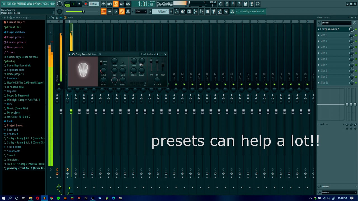Open the VIEW menu

pyautogui.click(x=29, y=4)
